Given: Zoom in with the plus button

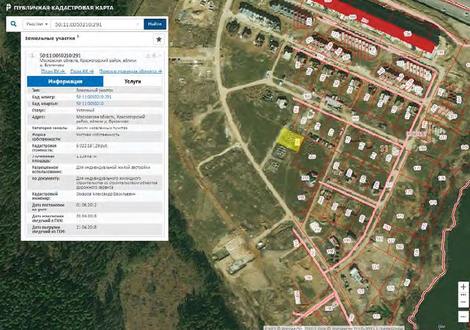Looking at the screenshot, I should (x=462, y=287).
